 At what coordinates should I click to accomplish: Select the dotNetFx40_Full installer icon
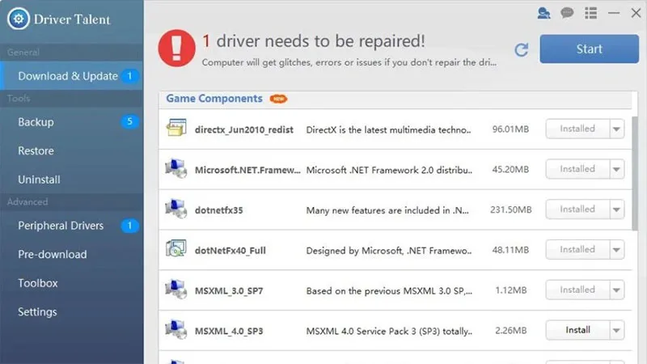(176, 249)
